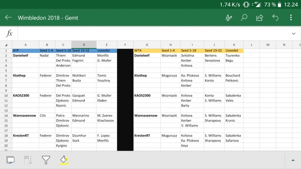Screen dimensions: 301x169
Task: Open the three-dot overflow menu
Action: coord(291,18)
